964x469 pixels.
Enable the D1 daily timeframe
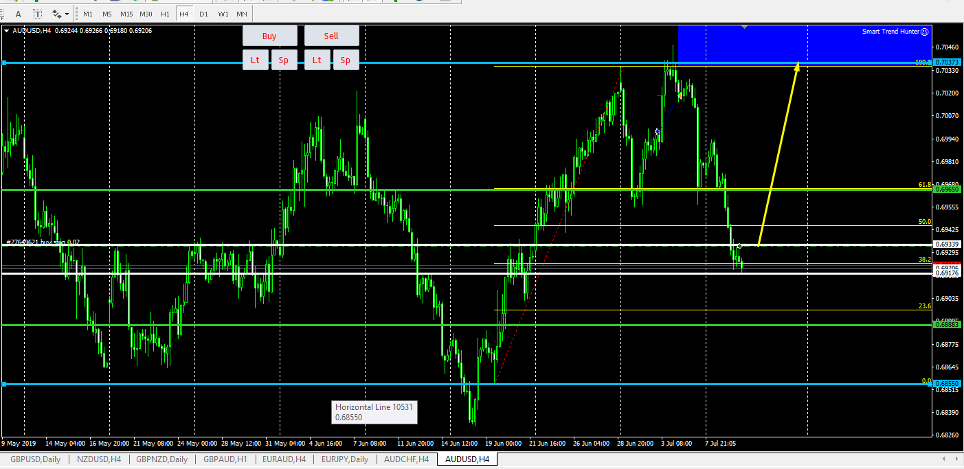click(x=203, y=14)
